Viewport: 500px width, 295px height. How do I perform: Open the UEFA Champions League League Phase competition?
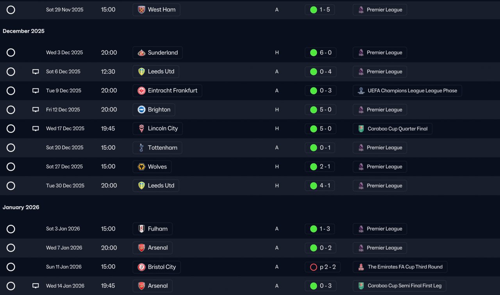click(407, 91)
